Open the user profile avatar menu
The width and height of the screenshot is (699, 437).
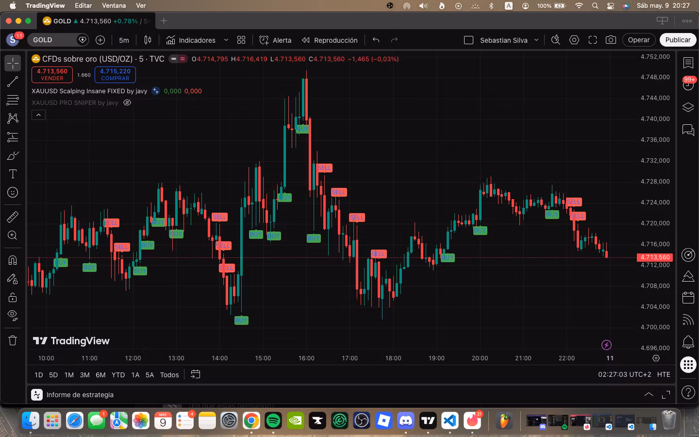[13, 40]
